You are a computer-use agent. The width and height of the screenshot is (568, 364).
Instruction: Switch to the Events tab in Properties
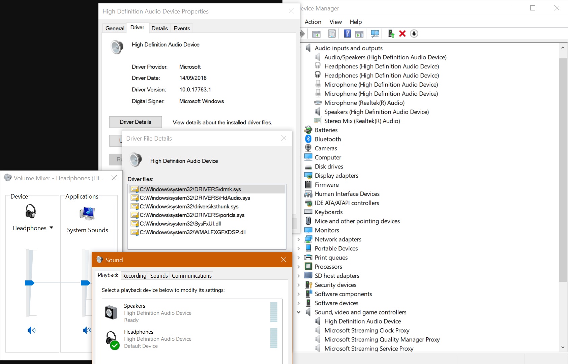click(x=182, y=28)
